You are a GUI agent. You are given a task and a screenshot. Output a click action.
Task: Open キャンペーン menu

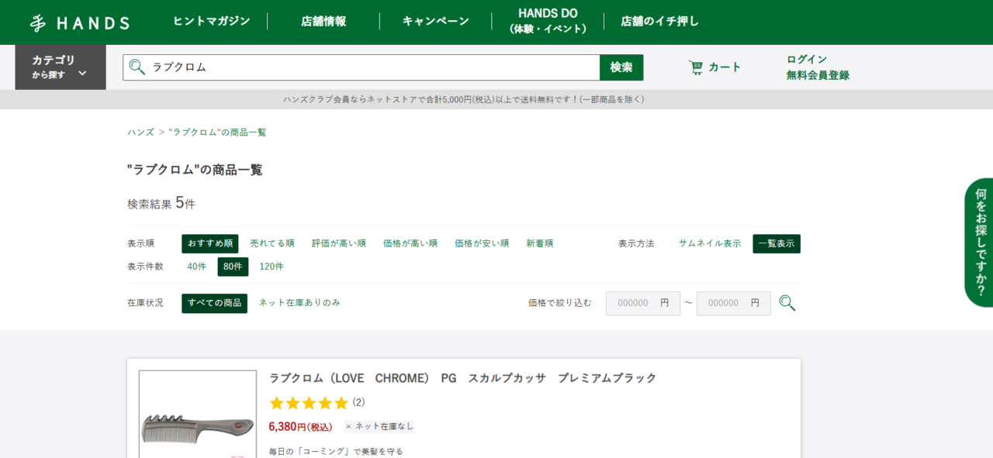click(x=436, y=22)
